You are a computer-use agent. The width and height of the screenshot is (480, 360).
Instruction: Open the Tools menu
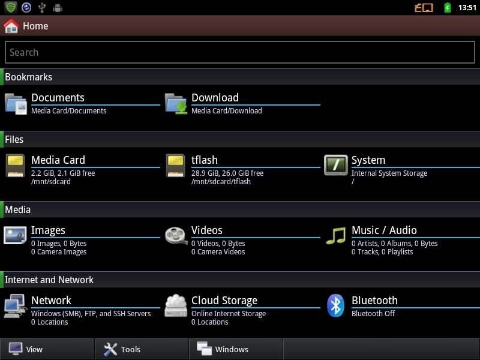pyautogui.click(x=142, y=349)
